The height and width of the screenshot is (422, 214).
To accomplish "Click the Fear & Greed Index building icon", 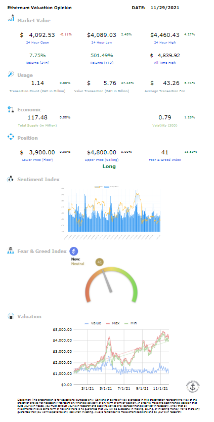I will tap(11, 251).
